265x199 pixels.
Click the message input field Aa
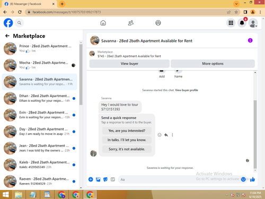click(x=179, y=179)
